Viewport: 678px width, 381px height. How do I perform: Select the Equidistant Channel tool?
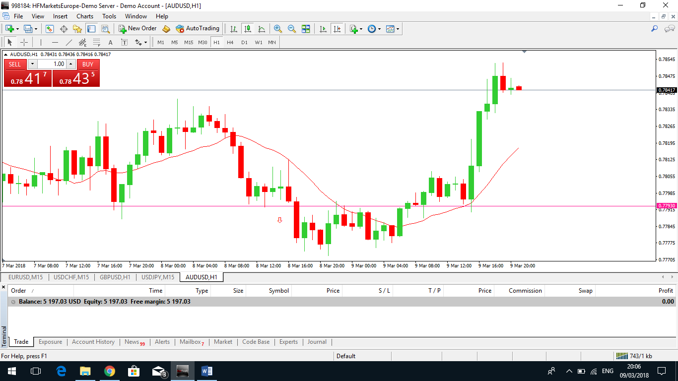pos(82,42)
